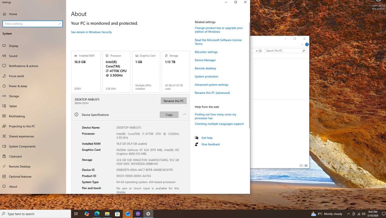The width and height of the screenshot is (386, 218).
Task: Click in the Find a setting box
Action: [32, 24]
